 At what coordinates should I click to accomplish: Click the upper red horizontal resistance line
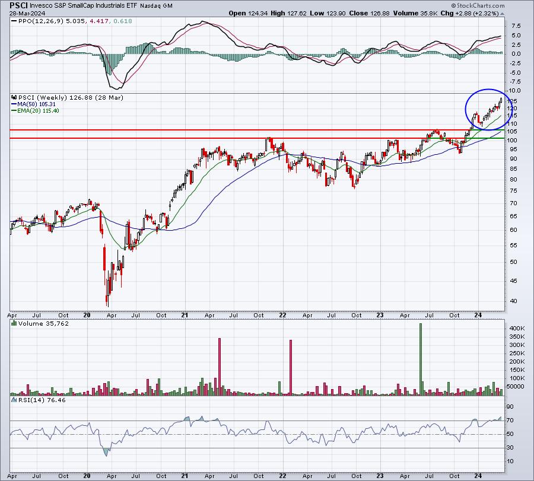(237, 129)
